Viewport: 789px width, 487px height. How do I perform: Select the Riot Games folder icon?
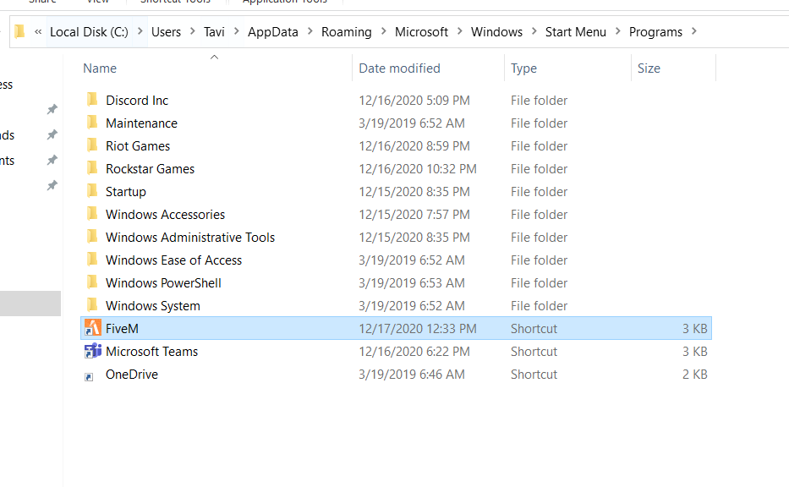(92, 146)
